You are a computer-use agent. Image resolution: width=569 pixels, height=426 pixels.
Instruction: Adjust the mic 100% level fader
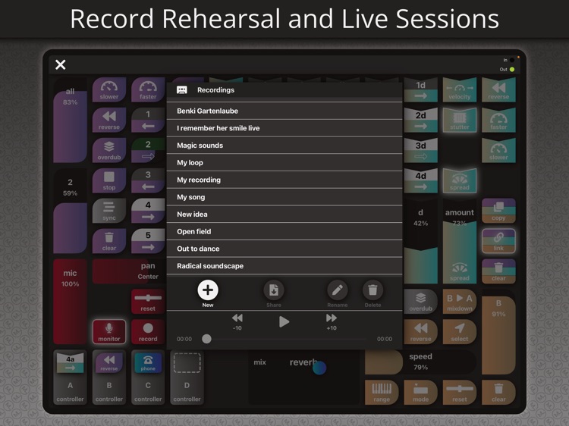pos(70,302)
